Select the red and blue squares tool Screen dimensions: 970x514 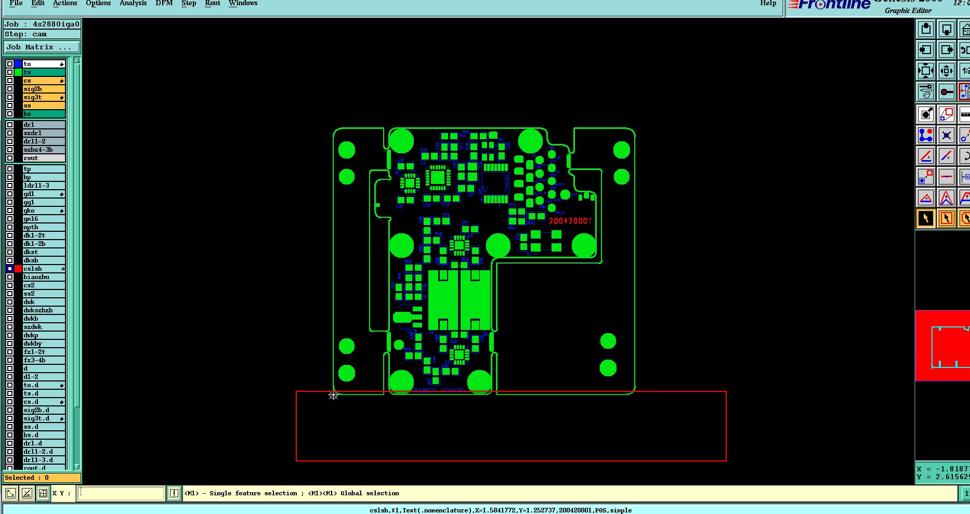click(x=947, y=114)
